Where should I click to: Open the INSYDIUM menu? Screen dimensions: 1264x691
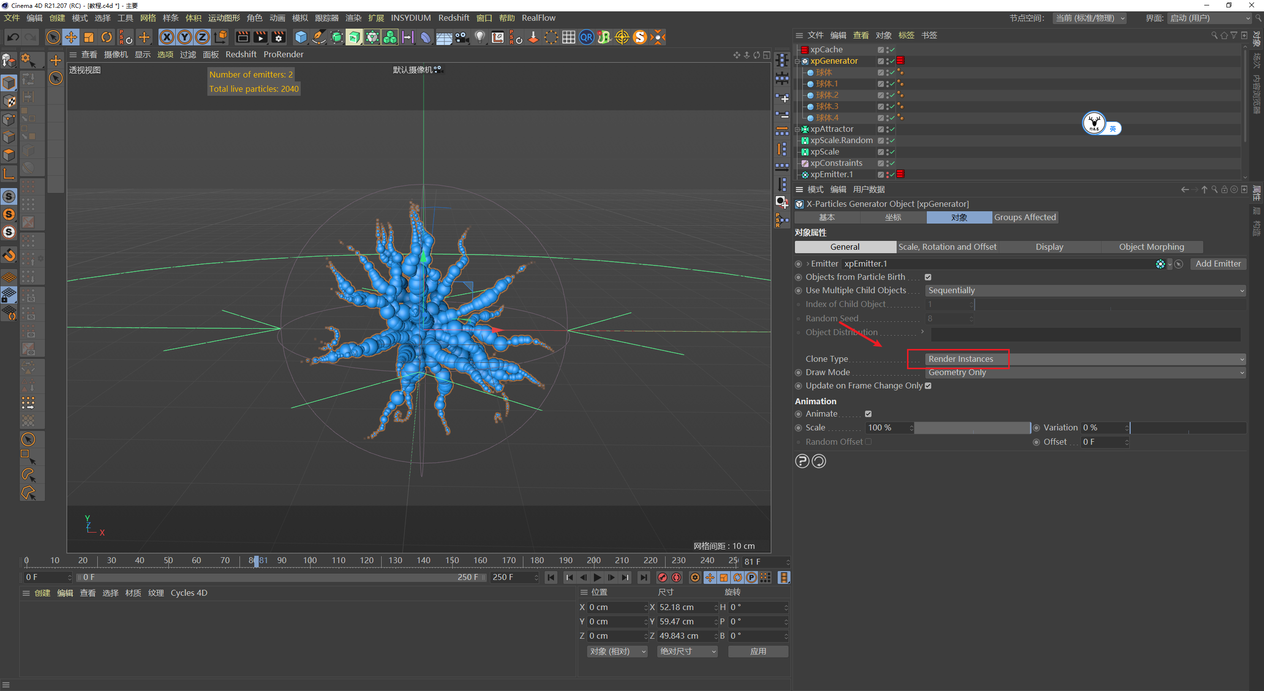411,18
